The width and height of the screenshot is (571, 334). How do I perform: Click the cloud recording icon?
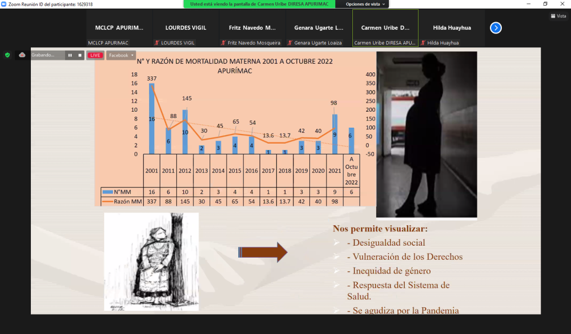click(22, 55)
